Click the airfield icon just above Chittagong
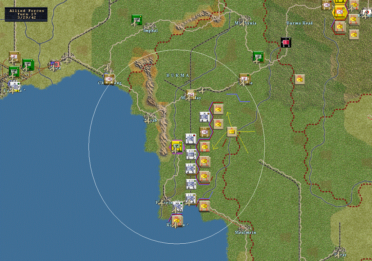The image size is (372, 261). click(107, 68)
